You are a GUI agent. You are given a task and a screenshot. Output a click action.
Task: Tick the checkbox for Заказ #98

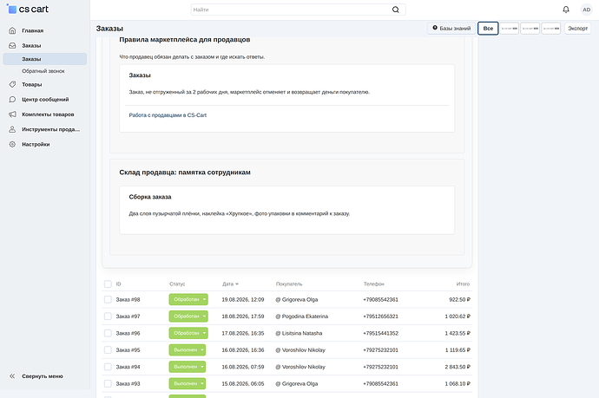pos(108,299)
